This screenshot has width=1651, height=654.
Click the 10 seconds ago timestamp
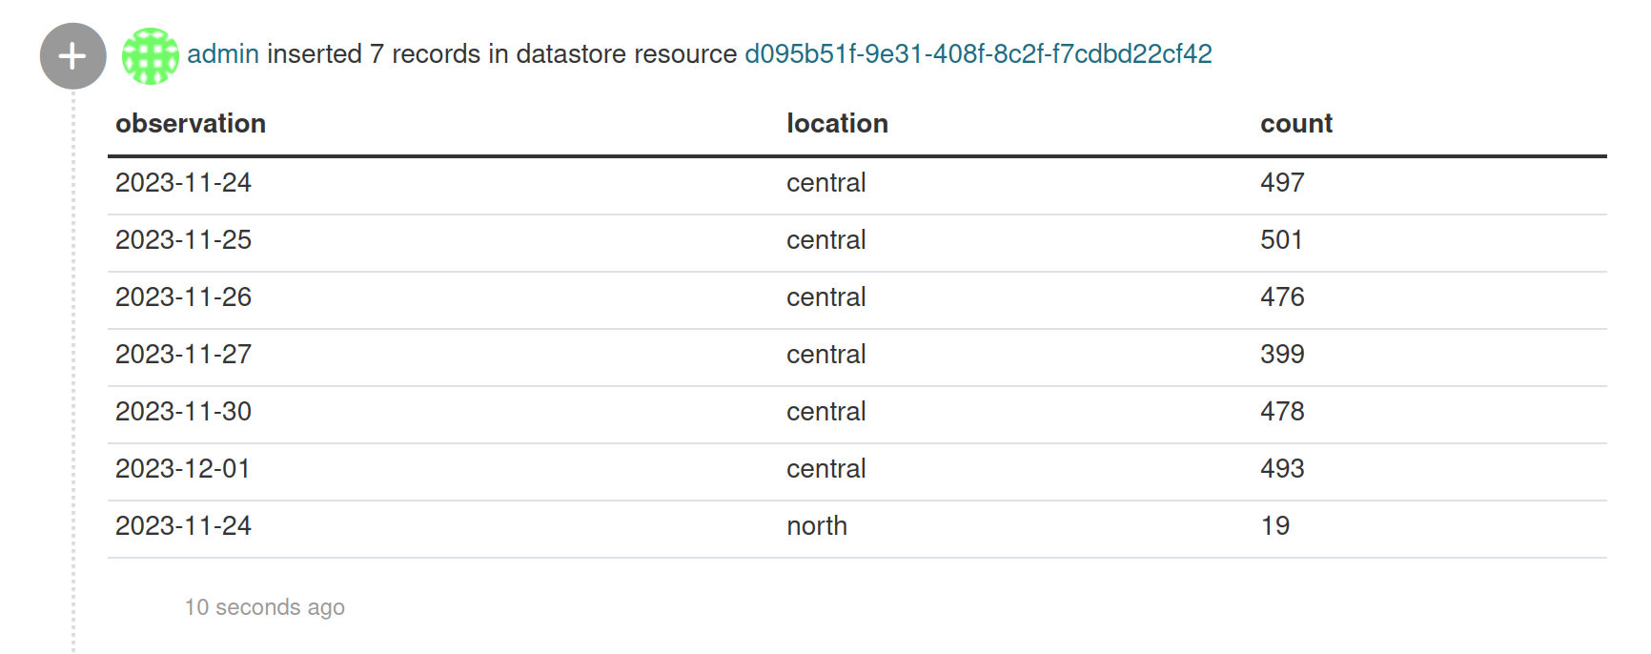[x=265, y=607]
